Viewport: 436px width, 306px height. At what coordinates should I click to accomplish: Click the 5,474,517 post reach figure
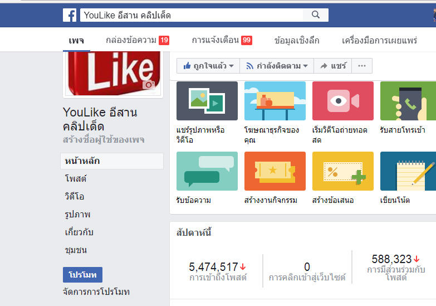[214, 267]
